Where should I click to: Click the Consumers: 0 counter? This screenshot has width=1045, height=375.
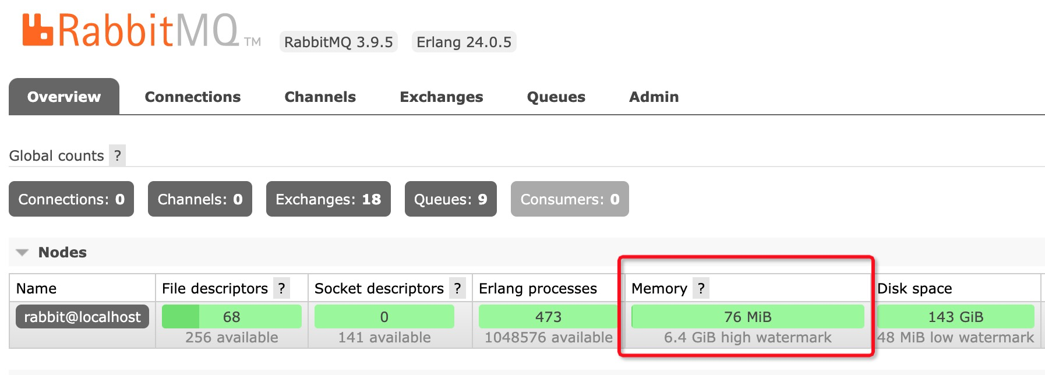(x=569, y=199)
